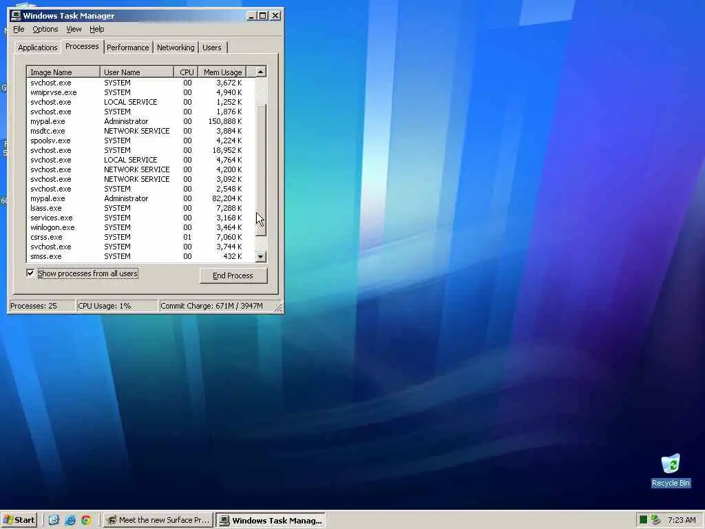Launch Chrome from quick launch
This screenshot has width=705, height=529.
86,520
